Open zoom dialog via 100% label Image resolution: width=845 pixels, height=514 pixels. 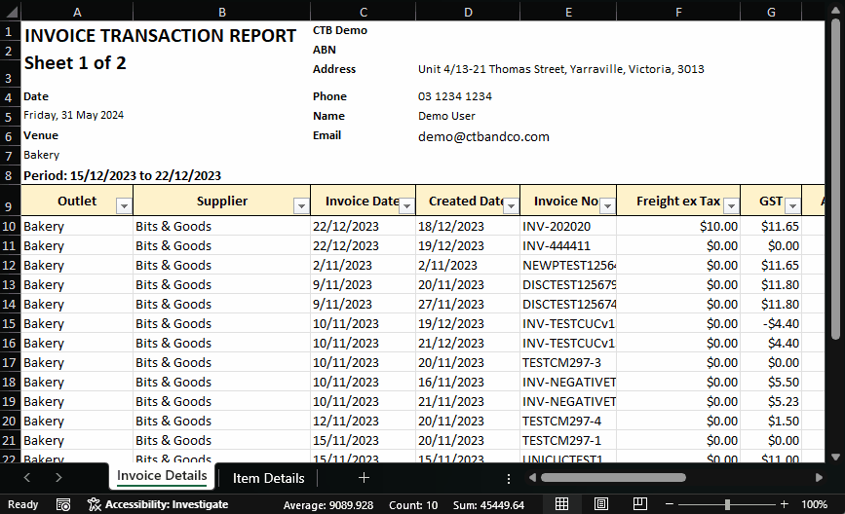(814, 504)
